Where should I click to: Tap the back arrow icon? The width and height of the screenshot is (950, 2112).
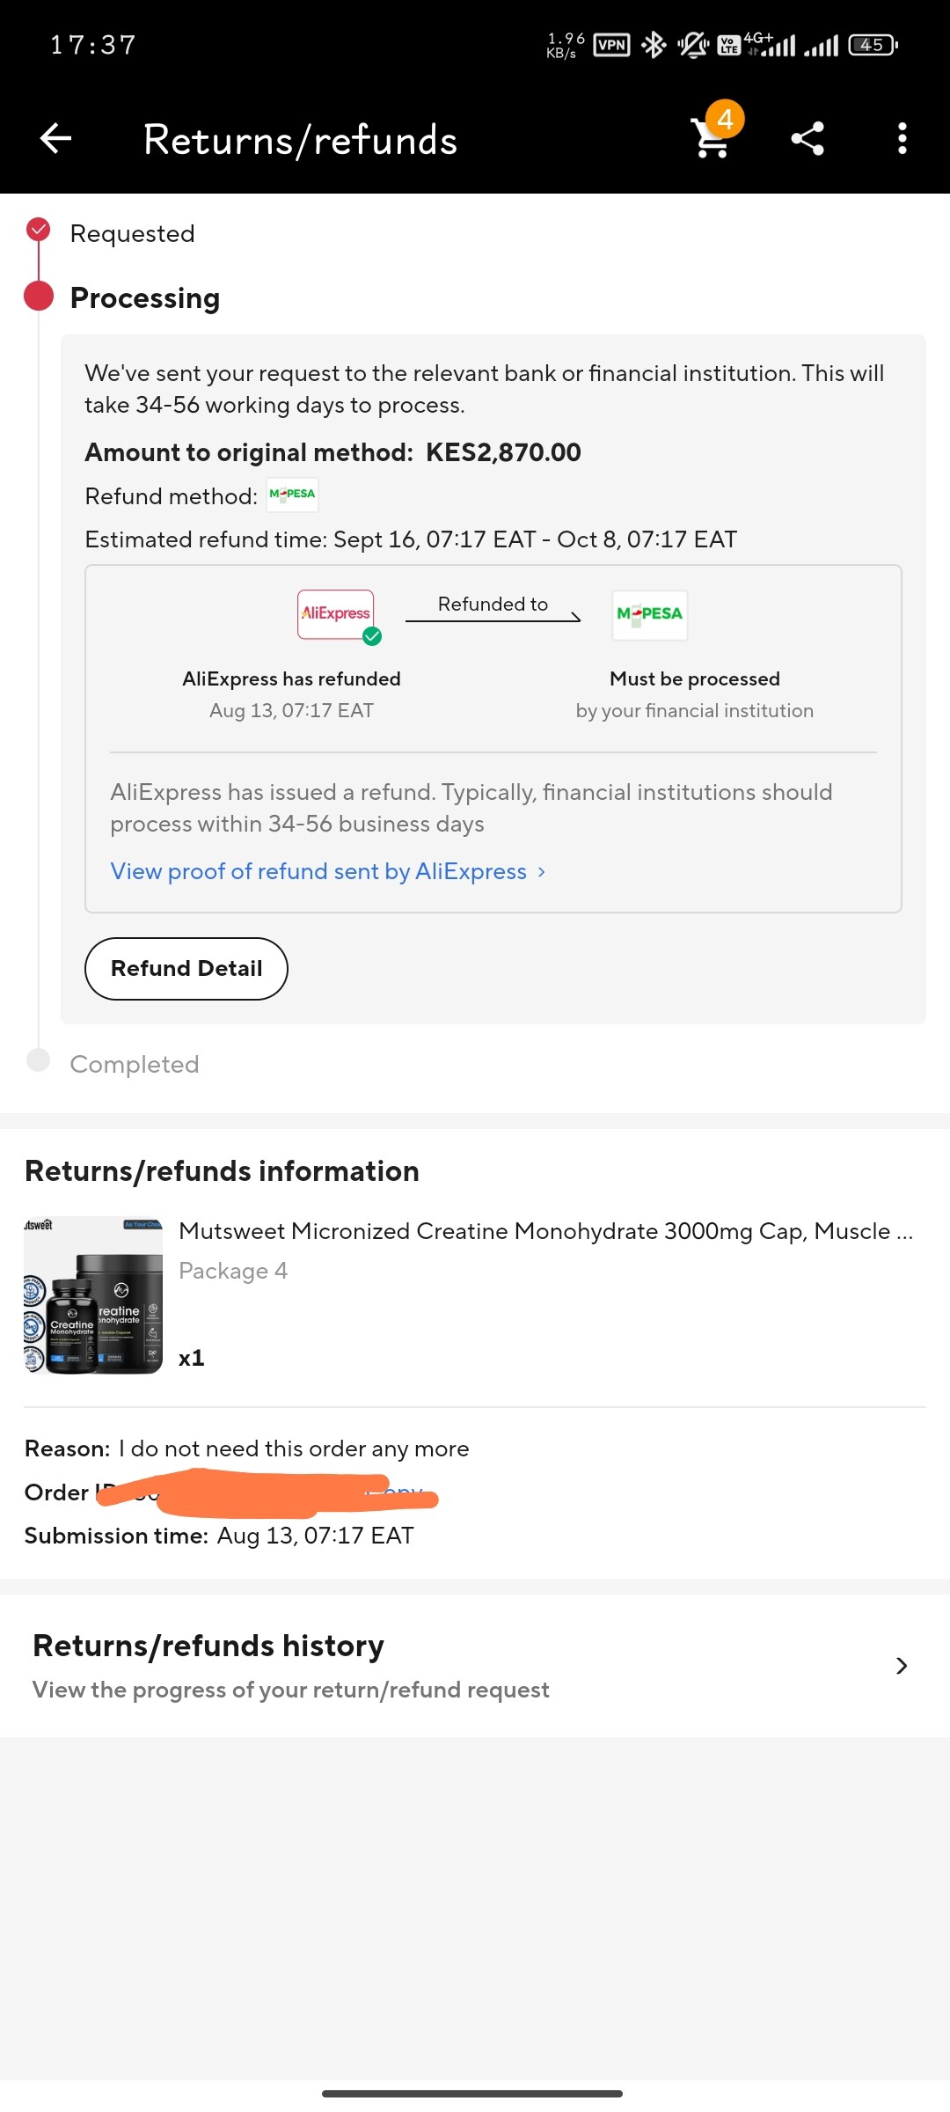point(56,138)
